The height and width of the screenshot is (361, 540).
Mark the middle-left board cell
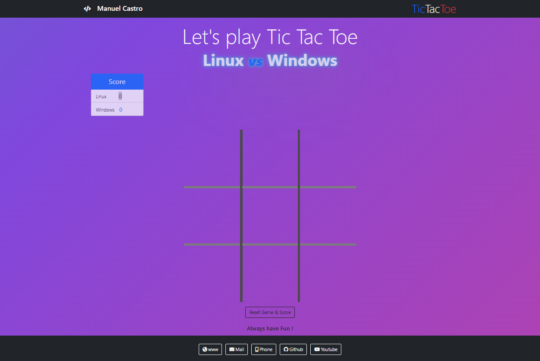click(212, 216)
